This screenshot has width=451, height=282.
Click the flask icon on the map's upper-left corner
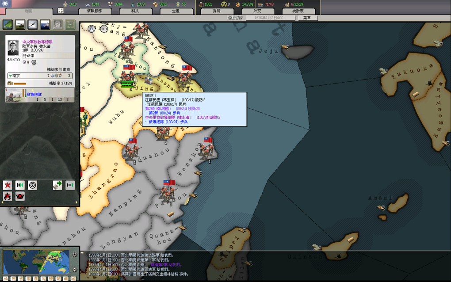pos(92,28)
